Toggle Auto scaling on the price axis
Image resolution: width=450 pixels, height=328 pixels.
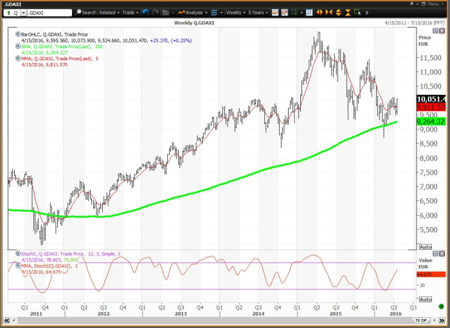click(425, 246)
